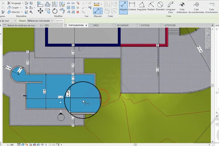The height and width of the screenshot is (146, 219).
Task: Click the aligned dimension icon in Mesurer panel
Action: (97, 11)
